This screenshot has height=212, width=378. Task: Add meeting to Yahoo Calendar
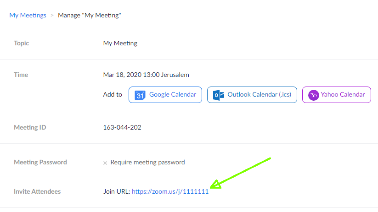tap(342, 95)
